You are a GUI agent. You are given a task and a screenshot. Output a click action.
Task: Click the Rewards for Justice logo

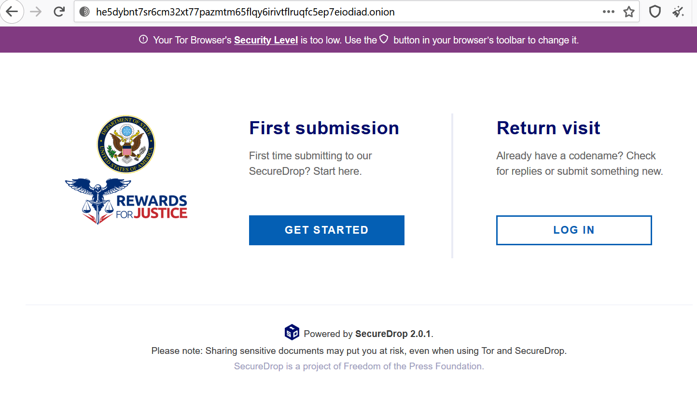pyautogui.click(x=126, y=201)
